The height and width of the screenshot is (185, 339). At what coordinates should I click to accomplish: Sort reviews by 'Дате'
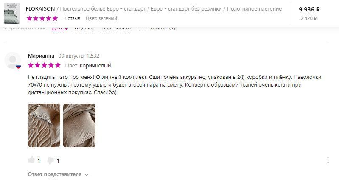(x=60, y=28)
